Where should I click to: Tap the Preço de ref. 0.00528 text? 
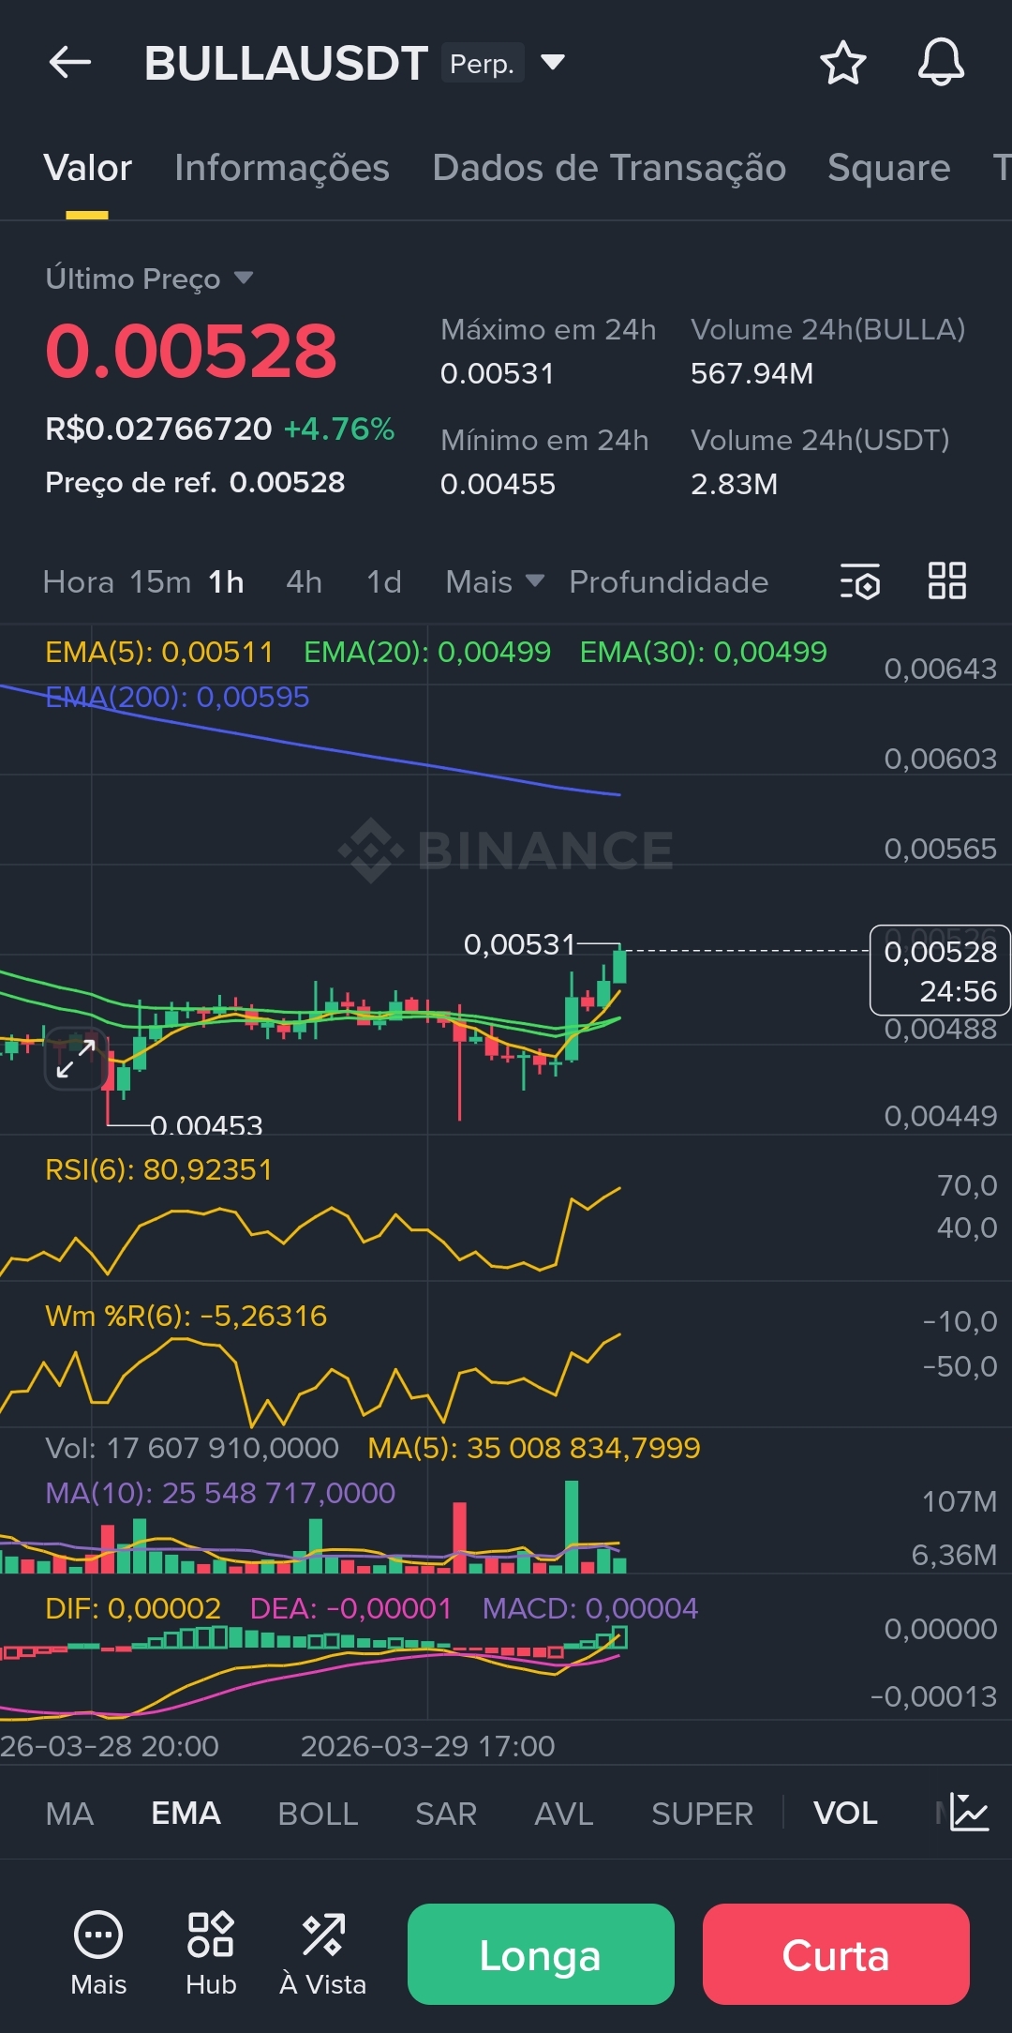click(195, 482)
